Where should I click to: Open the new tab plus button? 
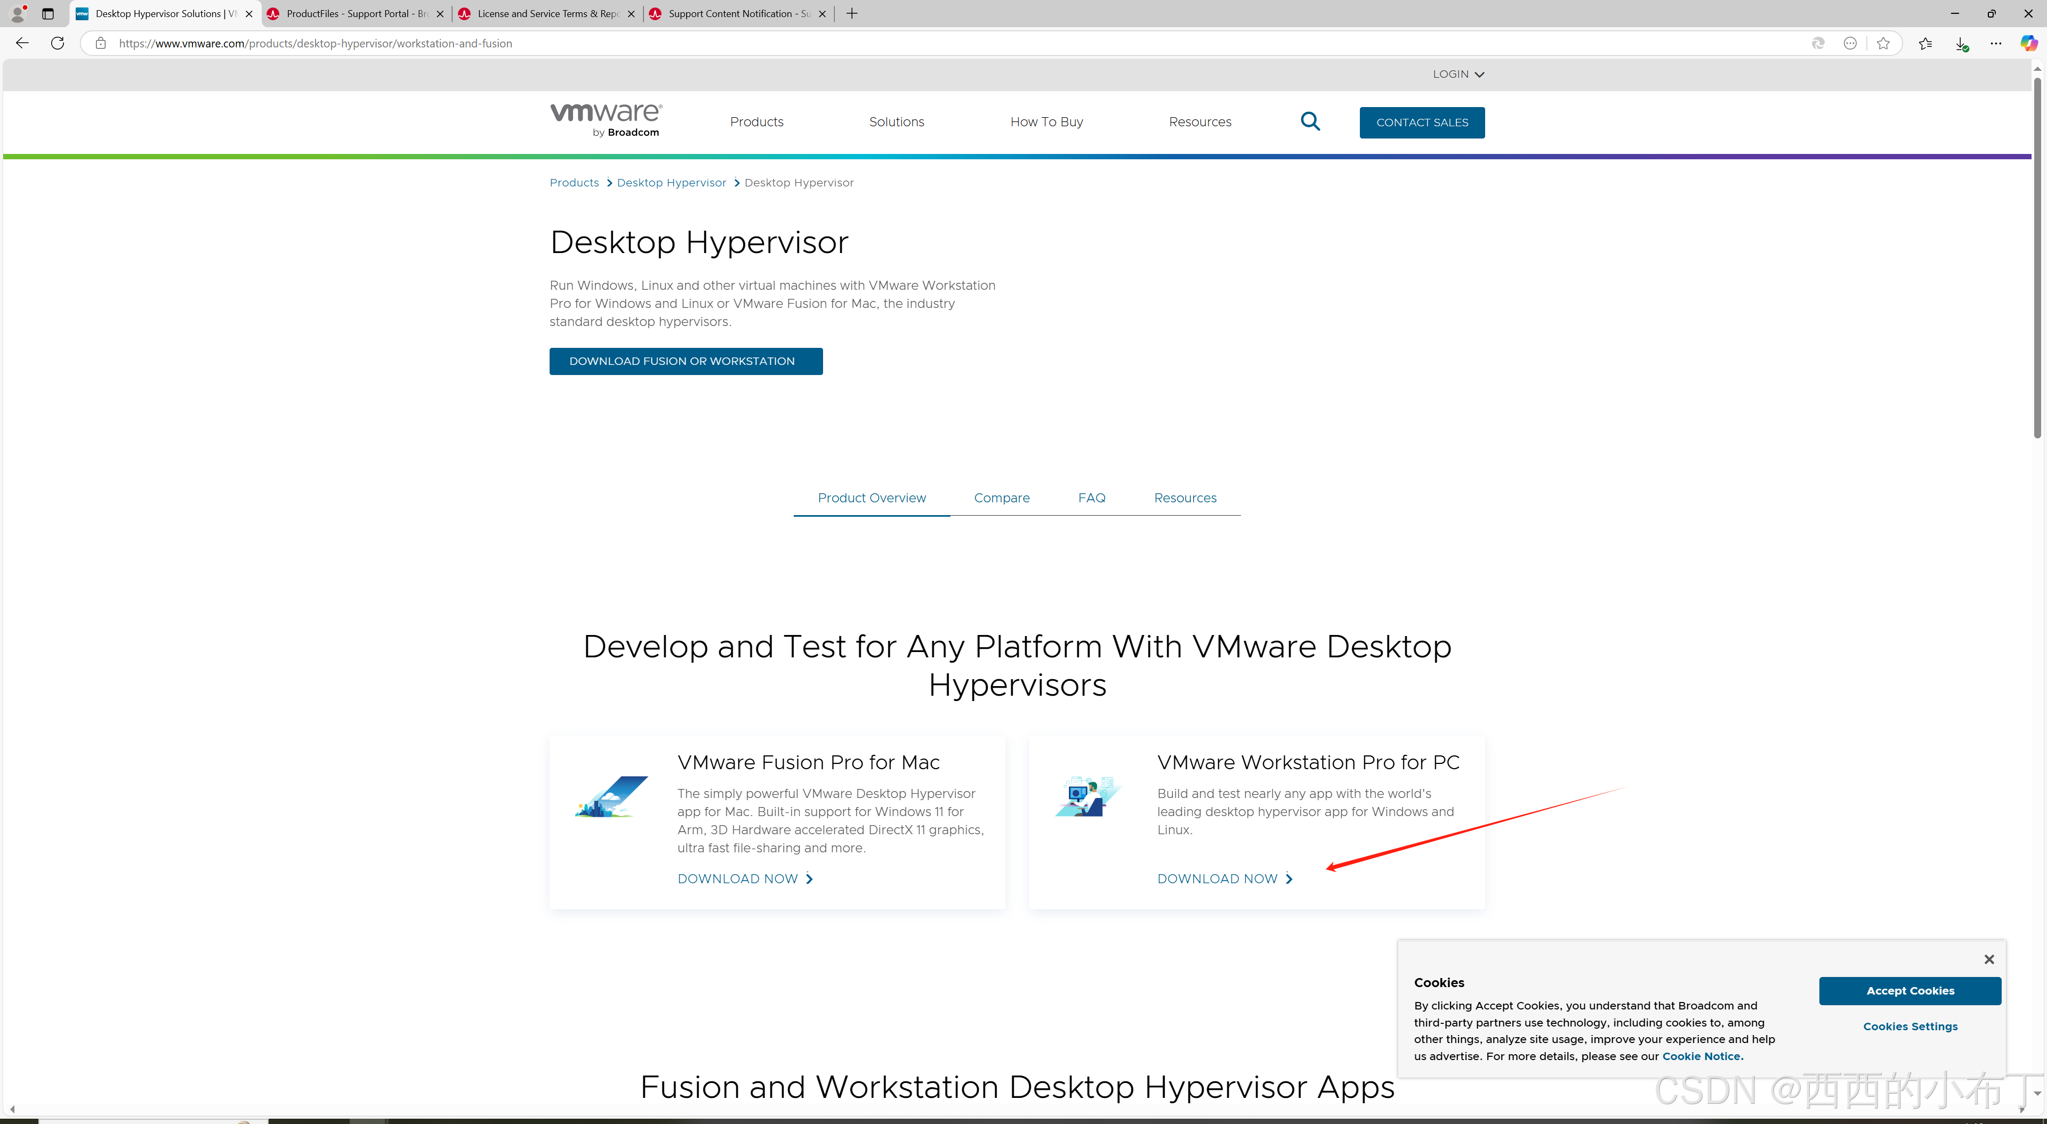(x=852, y=13)
